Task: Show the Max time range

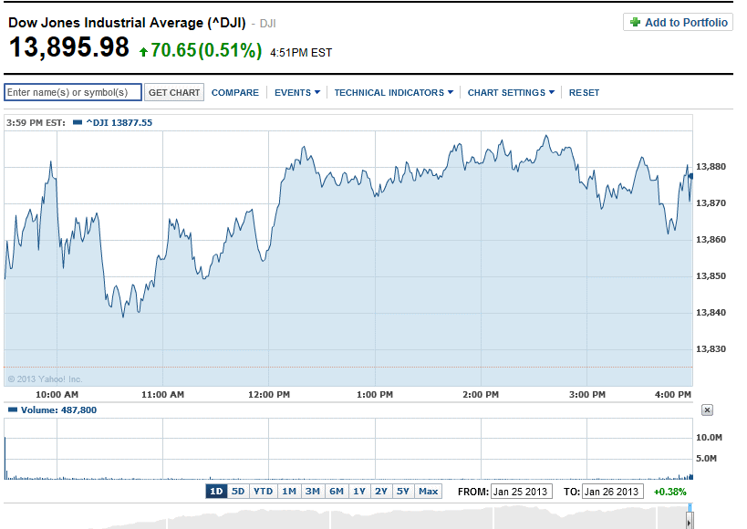Action: tap(428, 491)
